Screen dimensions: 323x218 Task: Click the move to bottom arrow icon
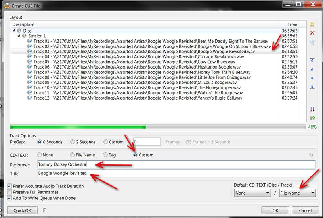(x=312, y=87)
